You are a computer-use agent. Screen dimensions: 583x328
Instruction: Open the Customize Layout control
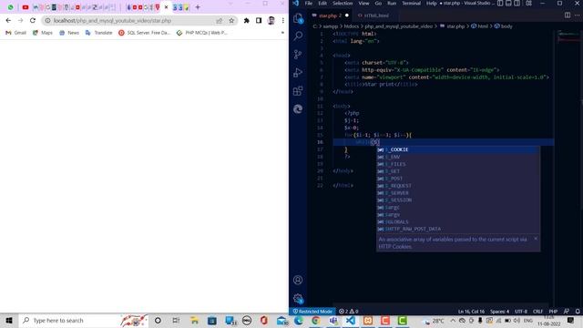pyautogui.click(x=528, y=4)
